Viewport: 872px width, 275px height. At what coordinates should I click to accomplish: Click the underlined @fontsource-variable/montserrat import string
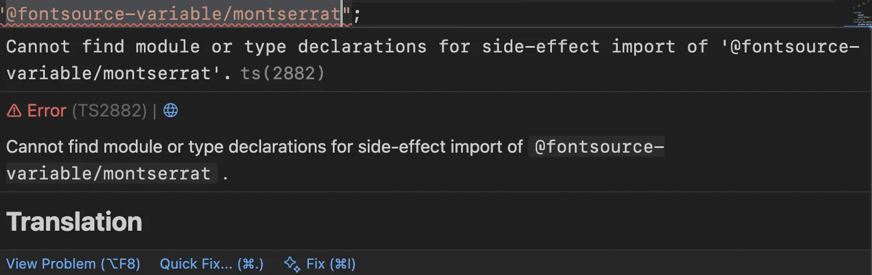(173, 14)
